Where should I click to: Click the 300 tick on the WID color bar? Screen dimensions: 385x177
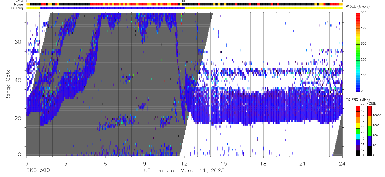point(364,44)
